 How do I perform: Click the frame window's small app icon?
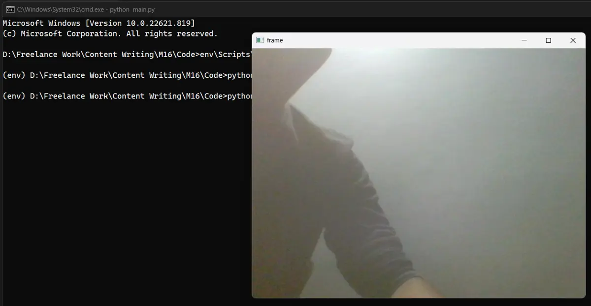(x=260, y=40)
